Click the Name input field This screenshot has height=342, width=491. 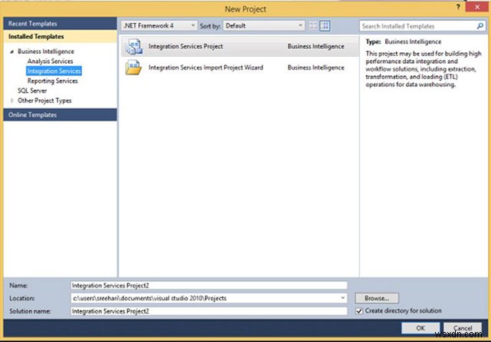(209, 286)
